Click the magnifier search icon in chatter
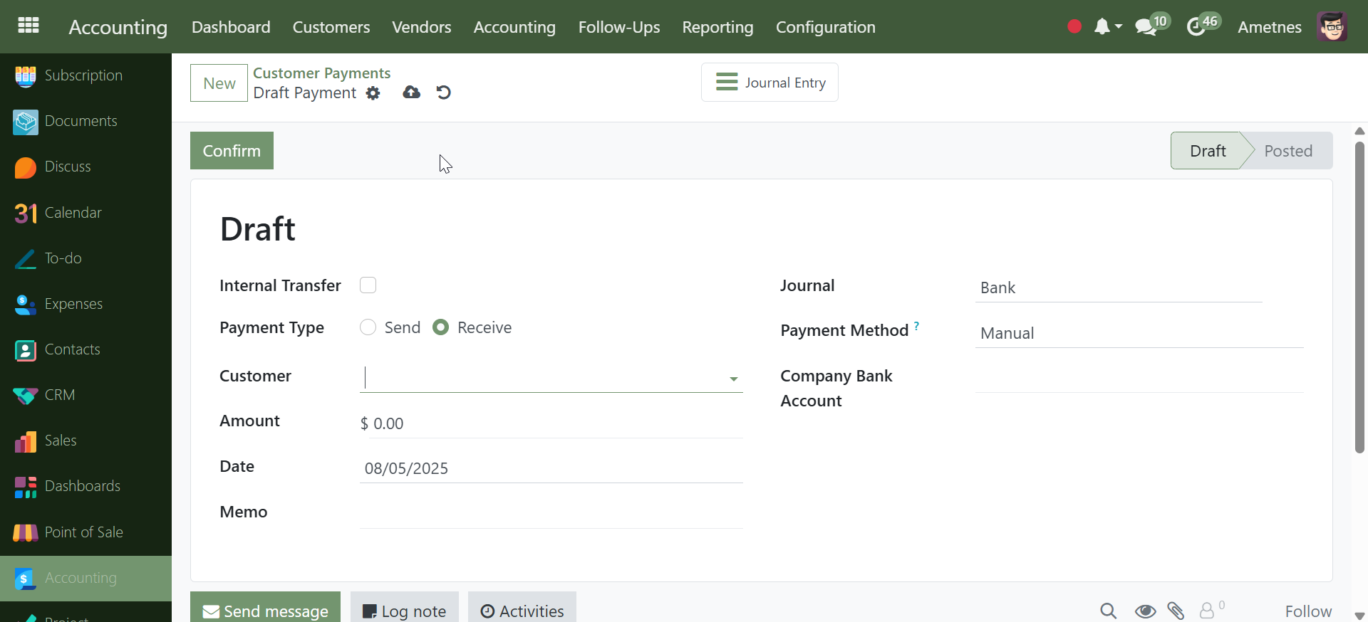Screen dimensions: 1368x622 pos(1108,611)
